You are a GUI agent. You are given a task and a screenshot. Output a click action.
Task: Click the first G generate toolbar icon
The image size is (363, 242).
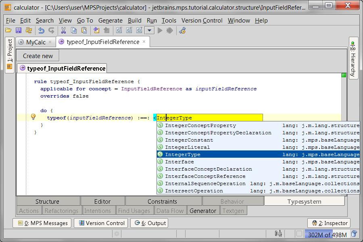tap(119, 30)
